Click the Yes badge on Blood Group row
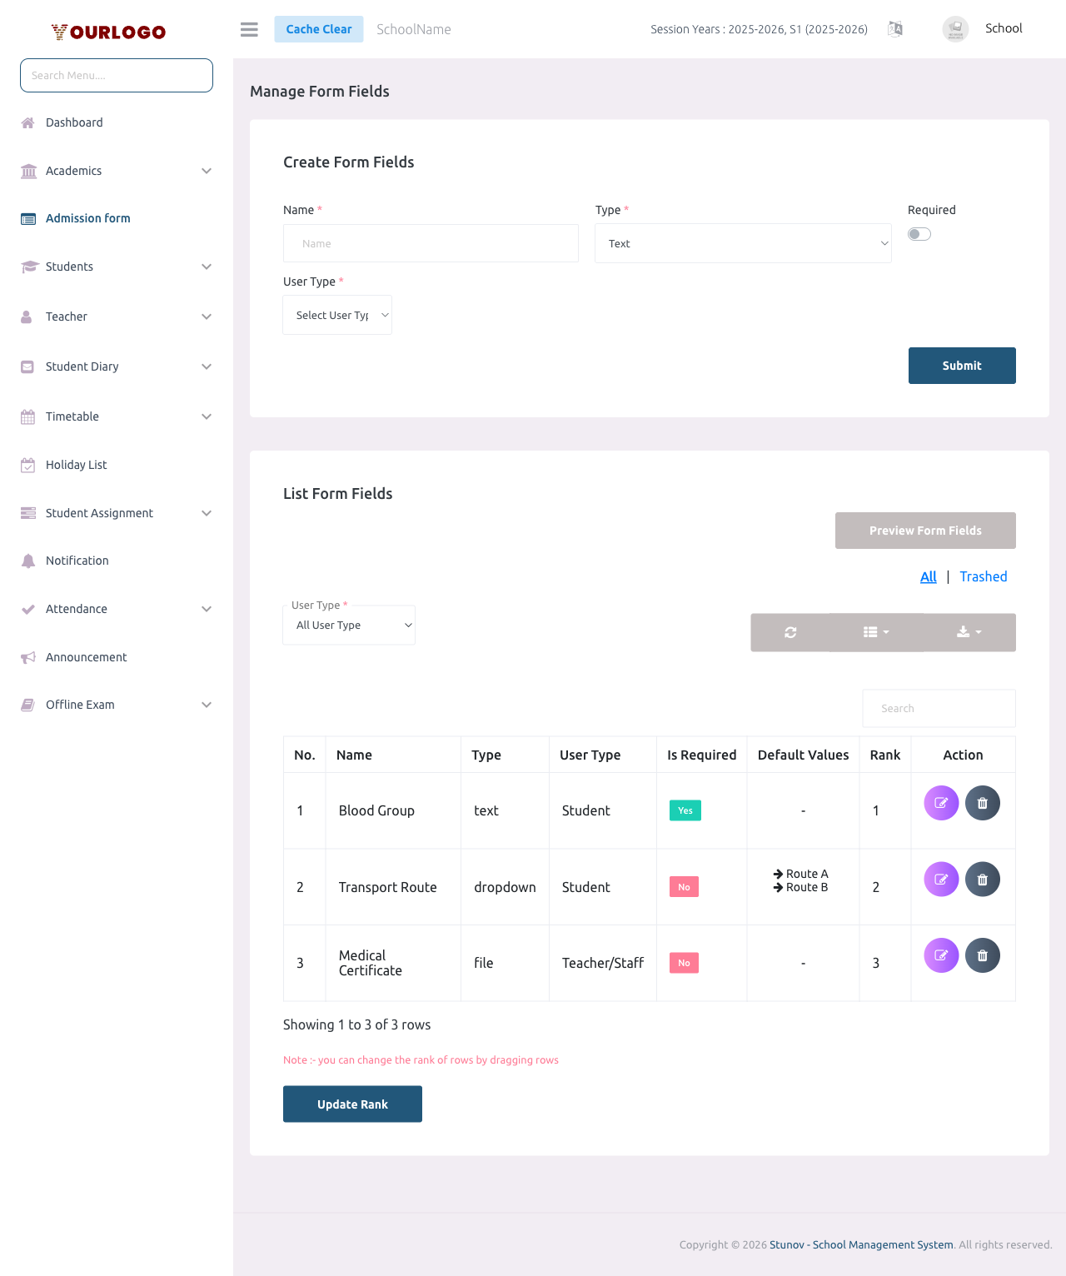This screenshot has width=1066, height=1276. (685, 810)
